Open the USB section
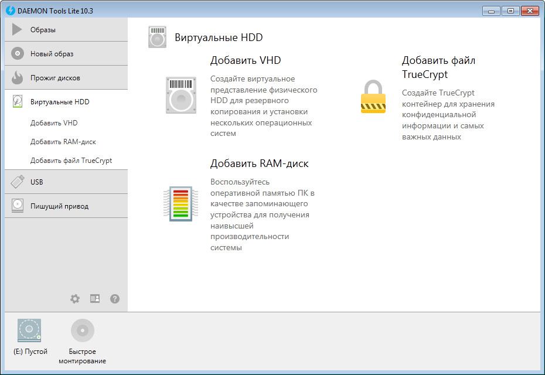Viewport: 545px width, 375px height. (66, 182)
